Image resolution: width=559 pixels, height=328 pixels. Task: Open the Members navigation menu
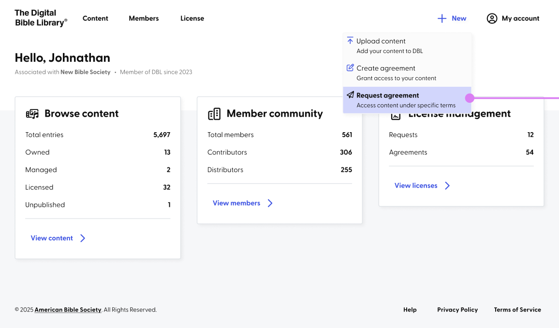[144, 18]
